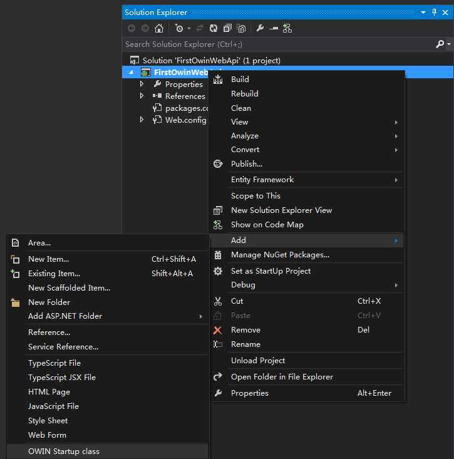This screenshot has width=454, height=459.
Task: Choose OWIN Startup class
Action: [108, 451]
